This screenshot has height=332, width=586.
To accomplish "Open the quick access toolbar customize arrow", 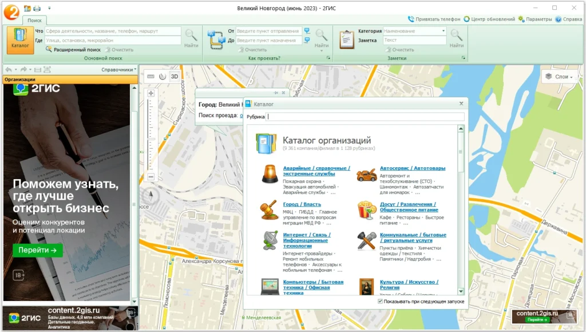I will pos(49,8).
